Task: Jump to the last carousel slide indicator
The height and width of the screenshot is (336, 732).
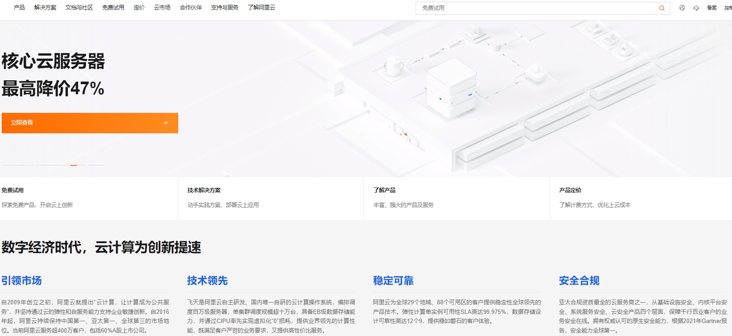Action: tap(95, 165)
